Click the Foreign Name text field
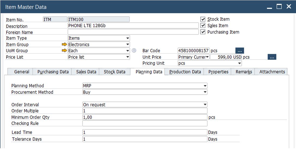The height and width of the screenshot is (149, 296). [133, 32]
